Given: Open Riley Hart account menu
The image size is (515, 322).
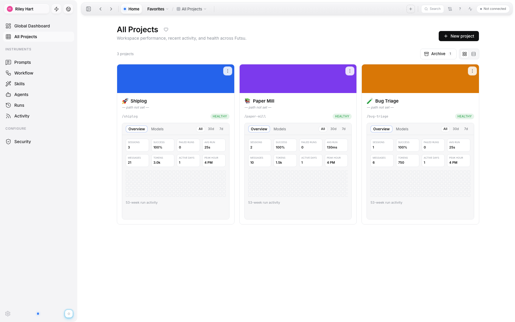Looking at the screenshot, I should (27, 9).
